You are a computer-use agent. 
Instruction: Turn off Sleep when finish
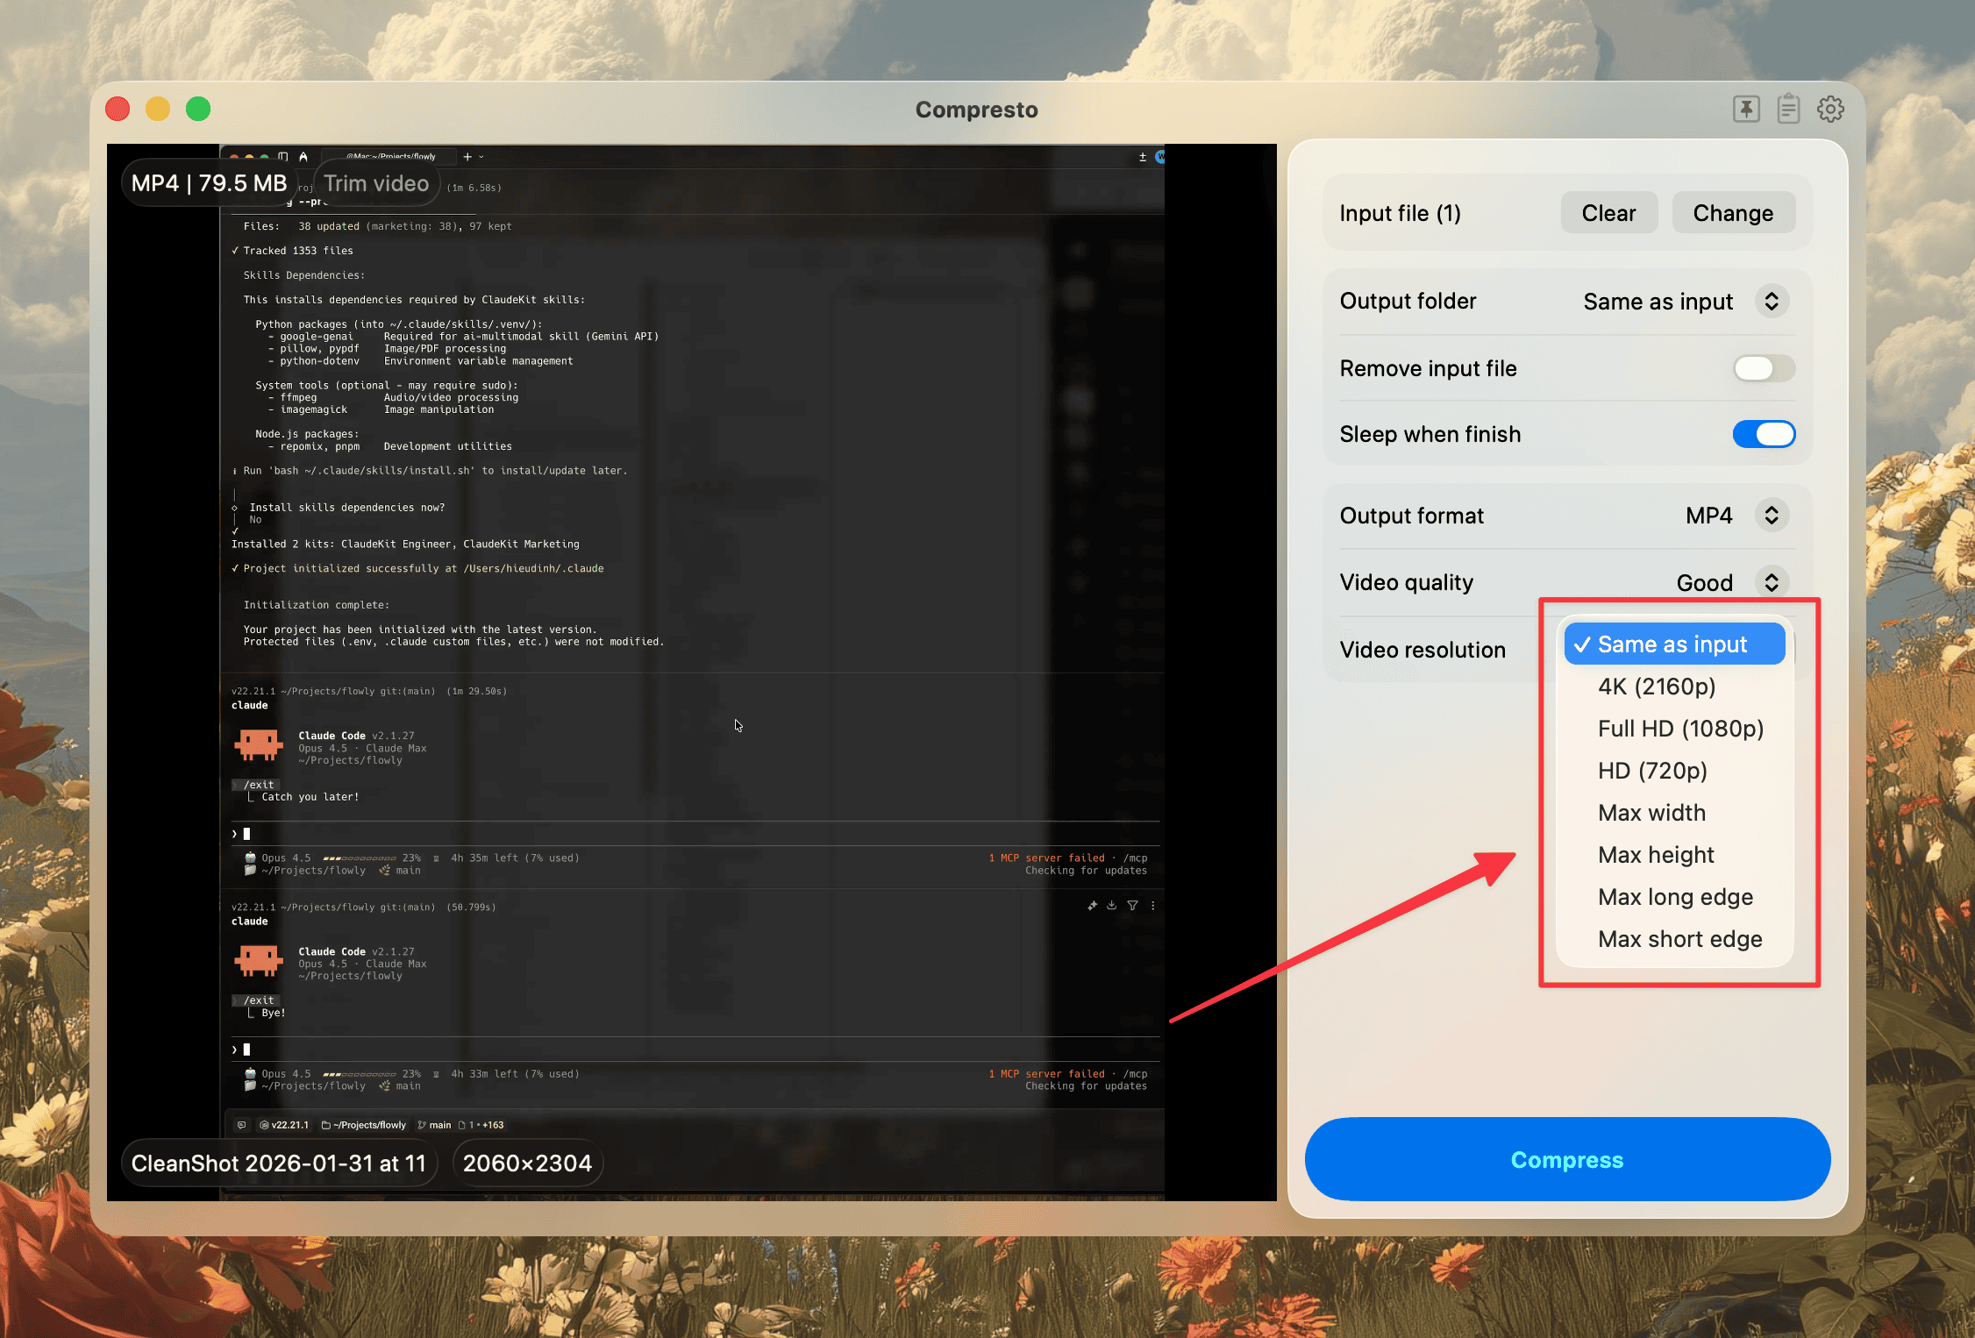point(1764,434)
